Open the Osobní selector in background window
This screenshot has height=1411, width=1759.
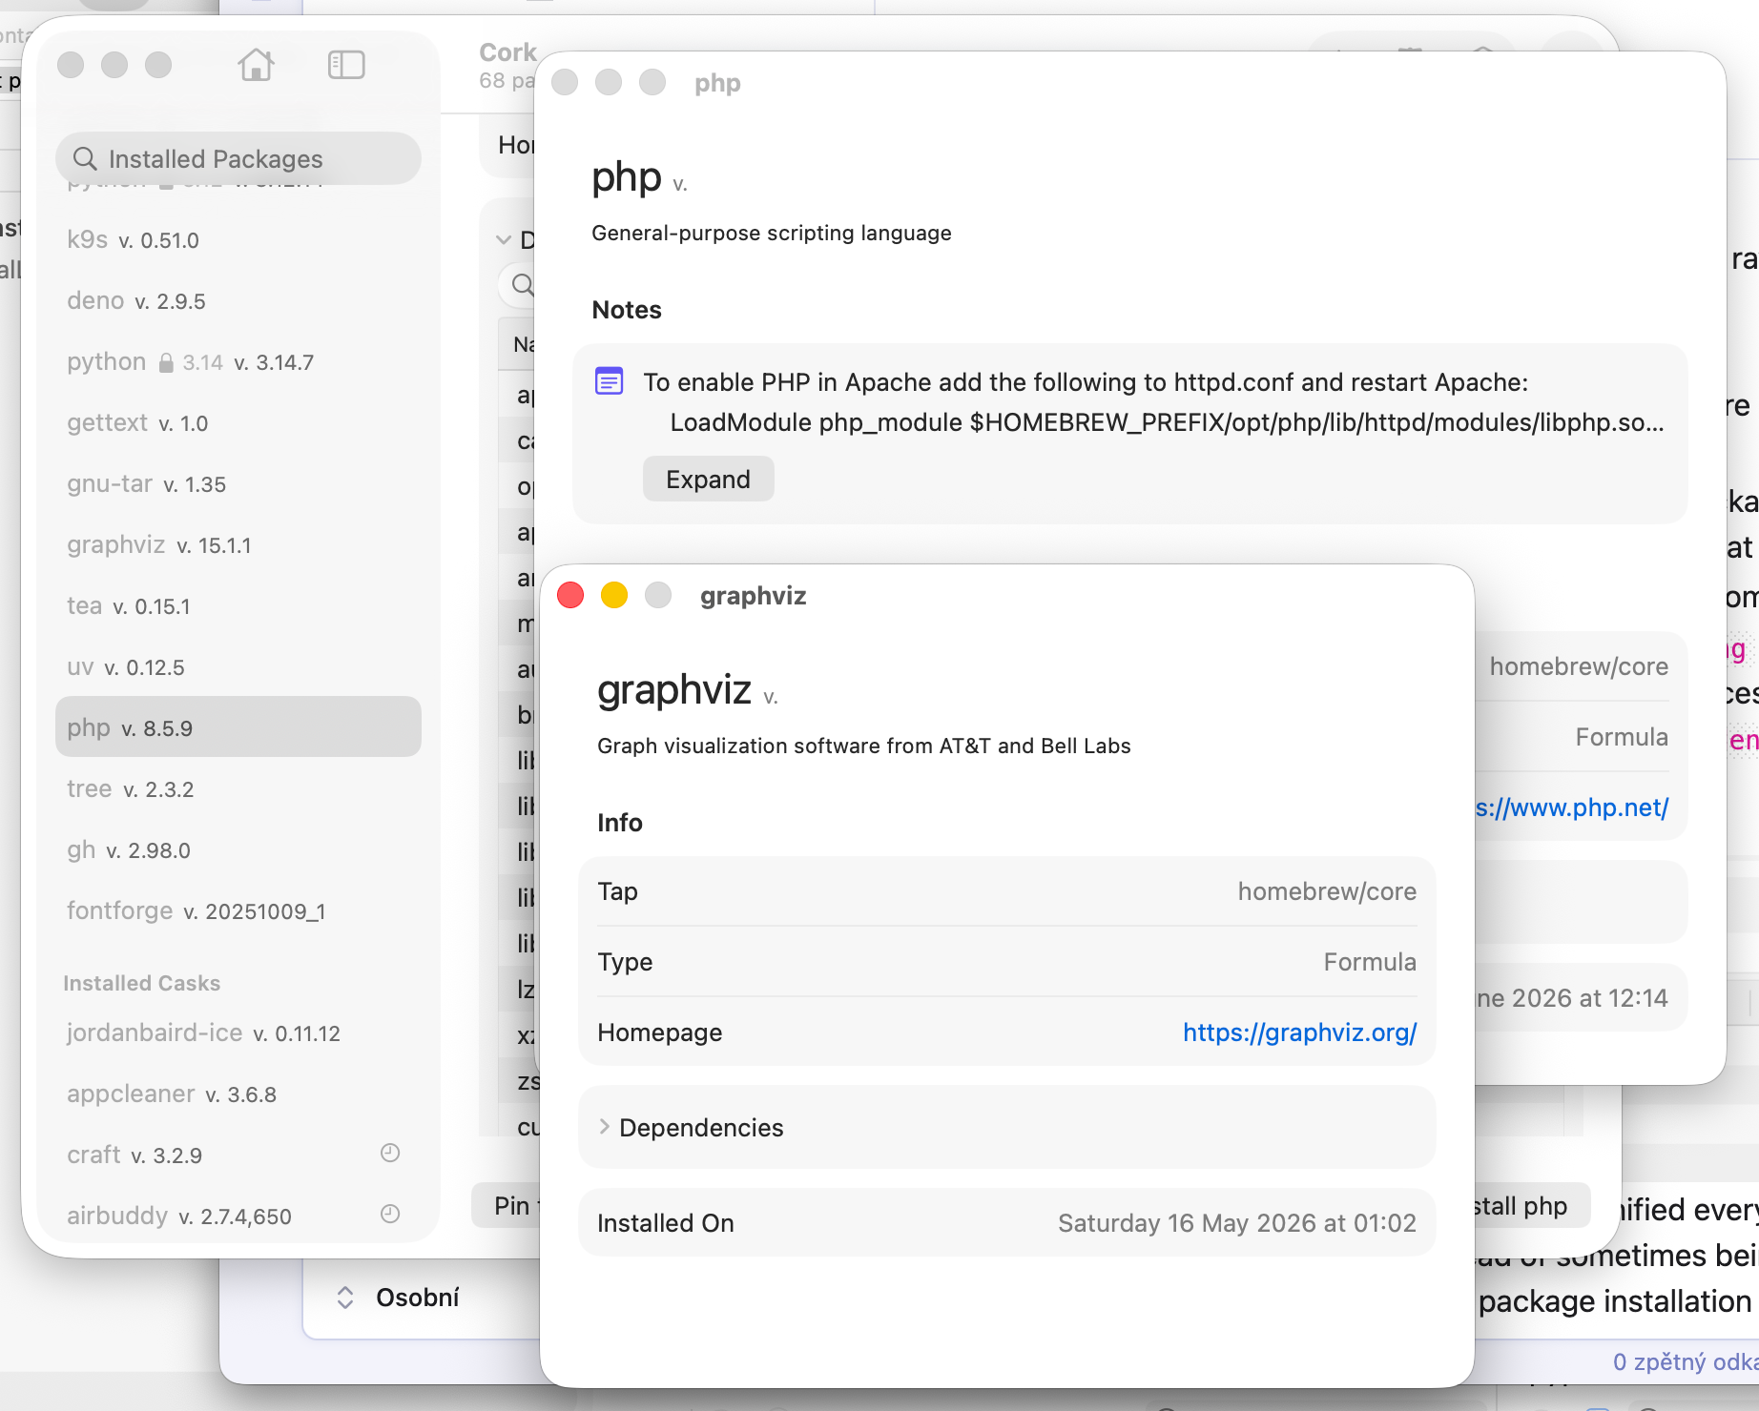click(398, 1297)
